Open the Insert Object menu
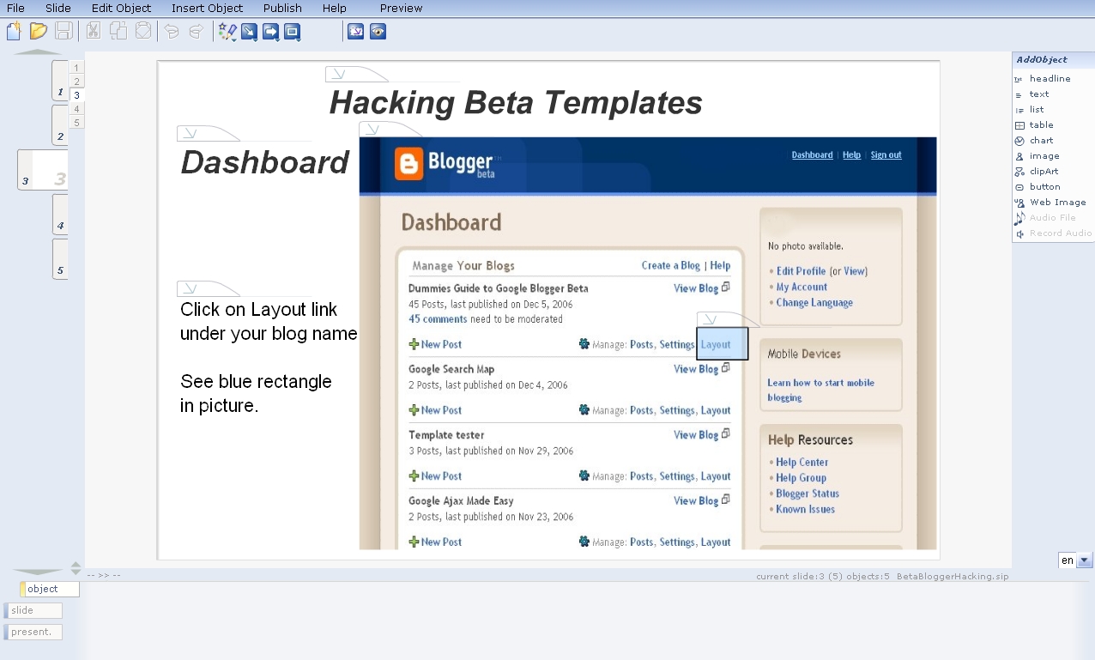The width and height of the screenshot is (1095, 660). (x=207, y=8)
